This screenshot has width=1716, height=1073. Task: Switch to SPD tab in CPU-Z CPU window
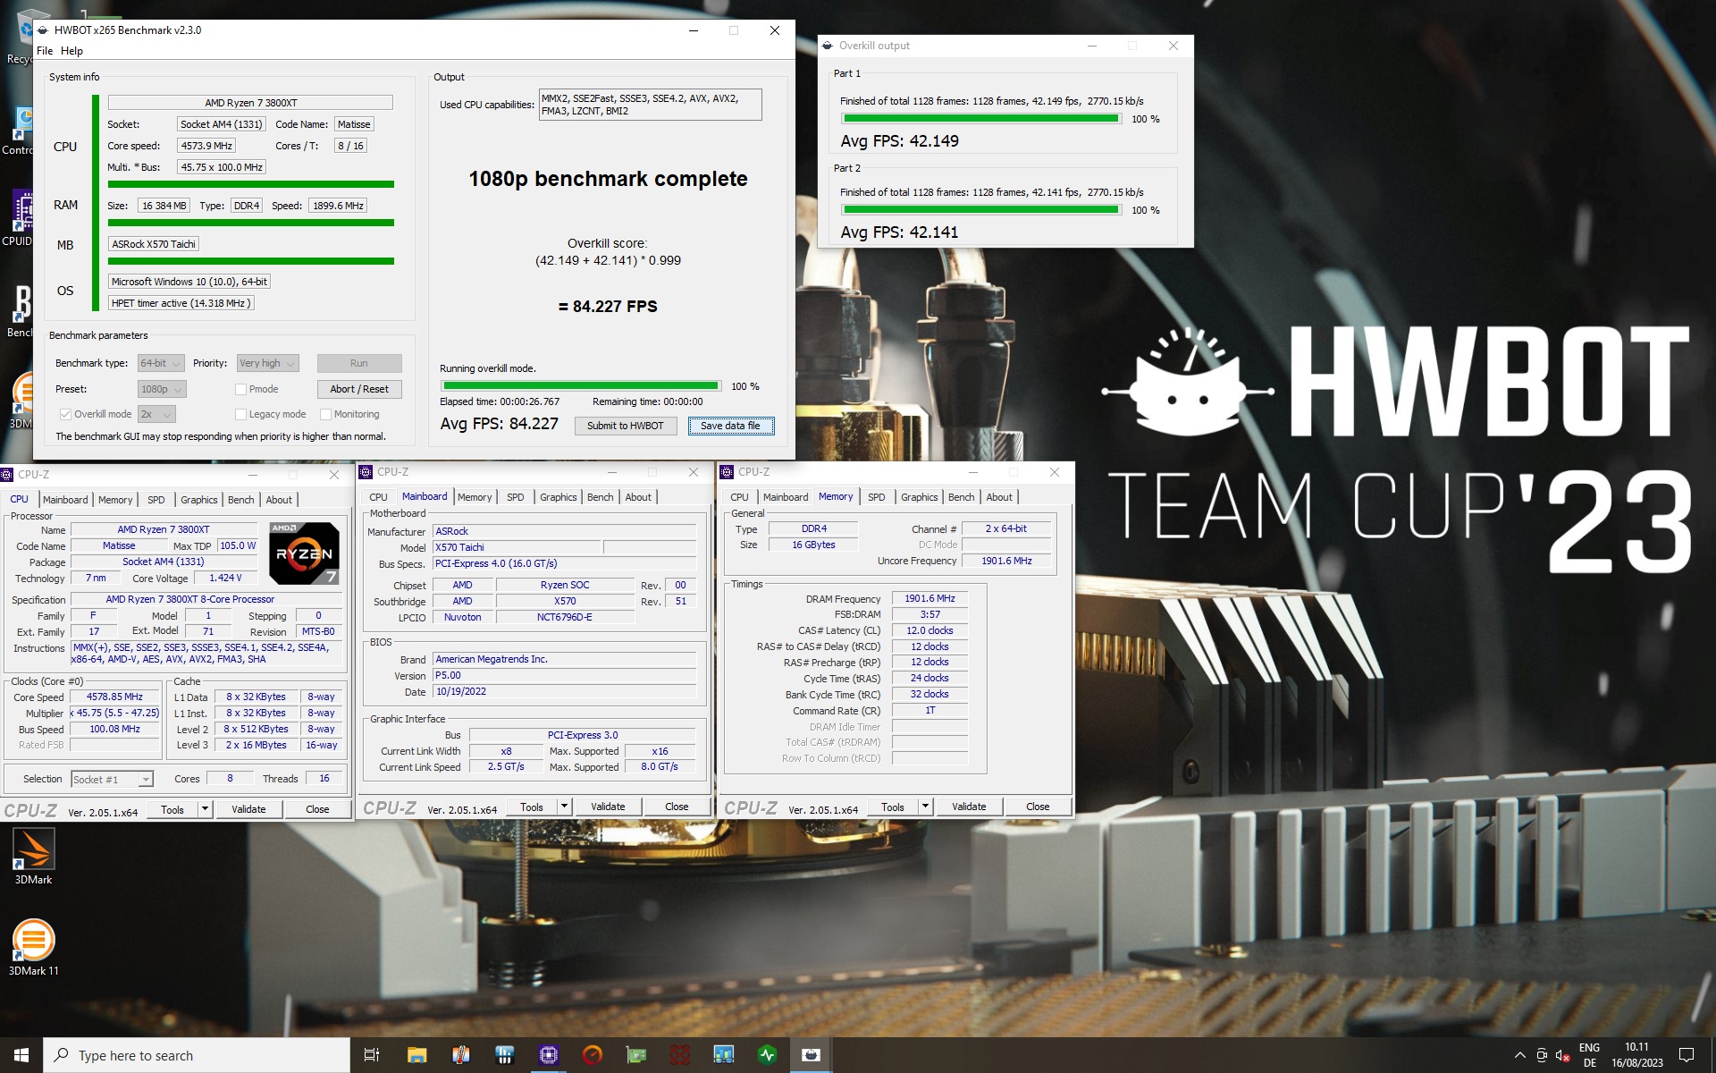(x=156, y=500)
